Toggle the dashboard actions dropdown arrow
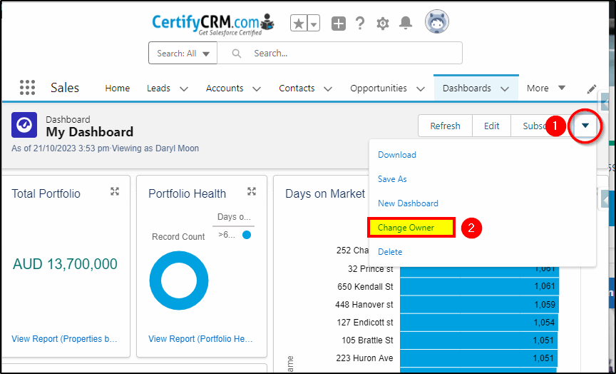 pos(585,126)
